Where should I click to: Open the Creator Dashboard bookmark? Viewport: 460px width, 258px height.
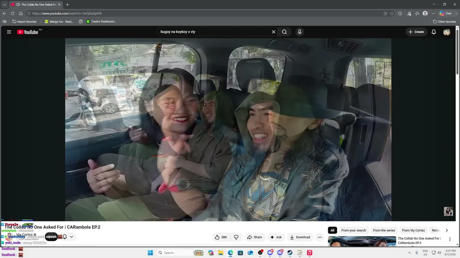(101, 21)
